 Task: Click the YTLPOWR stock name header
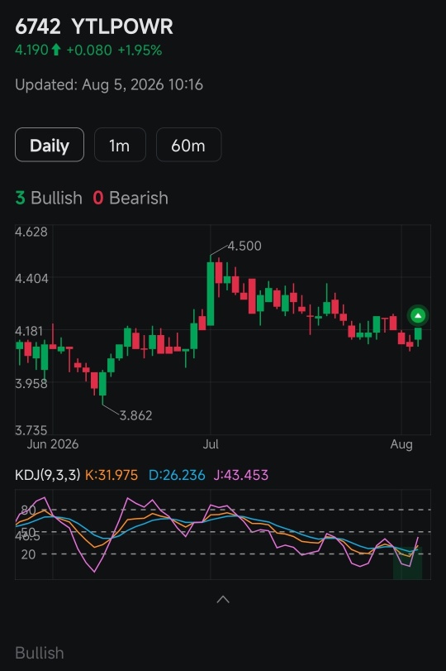click(122, 26)
